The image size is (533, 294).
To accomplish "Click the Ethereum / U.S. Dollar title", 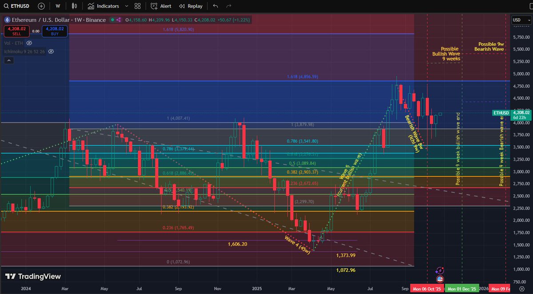I will click(x=40, y=20).
